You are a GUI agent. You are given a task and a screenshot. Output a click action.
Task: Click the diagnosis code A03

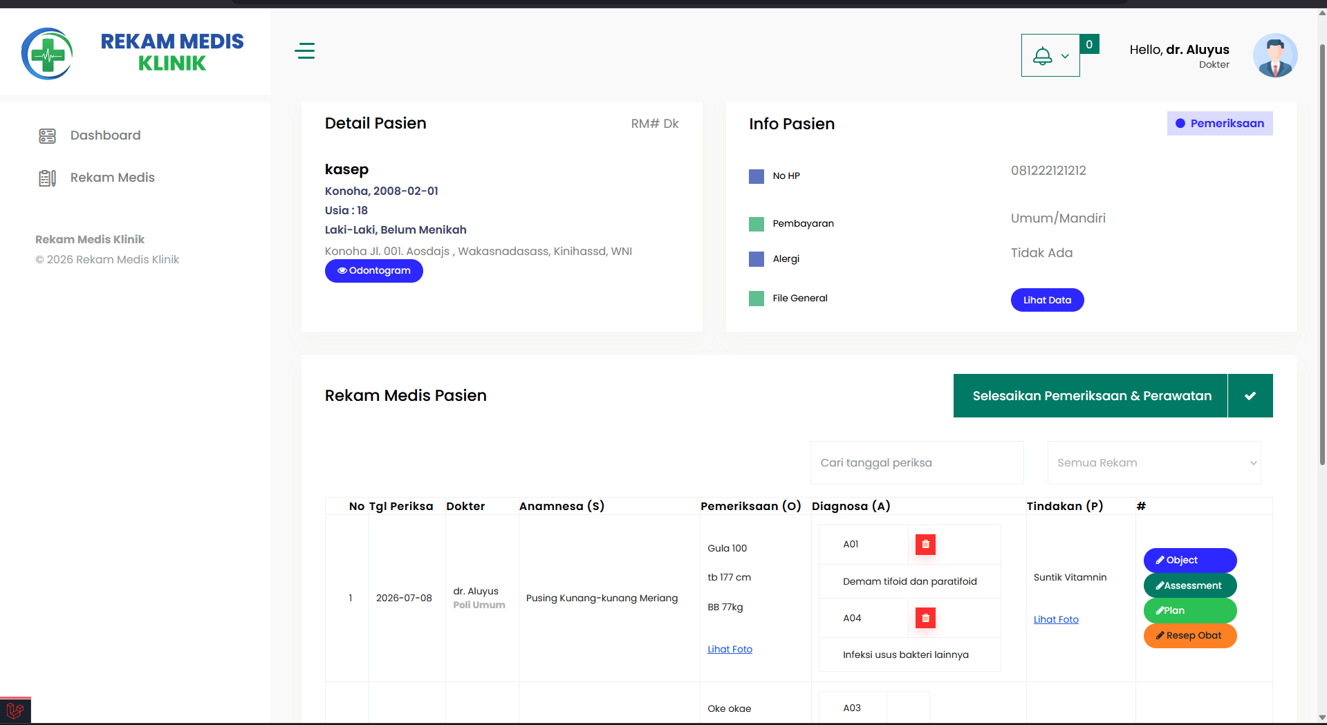tap(852, 708)
